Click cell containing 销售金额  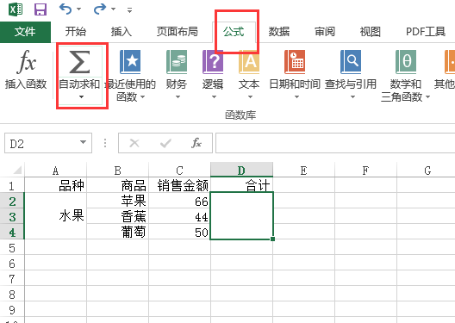(179, 185)
